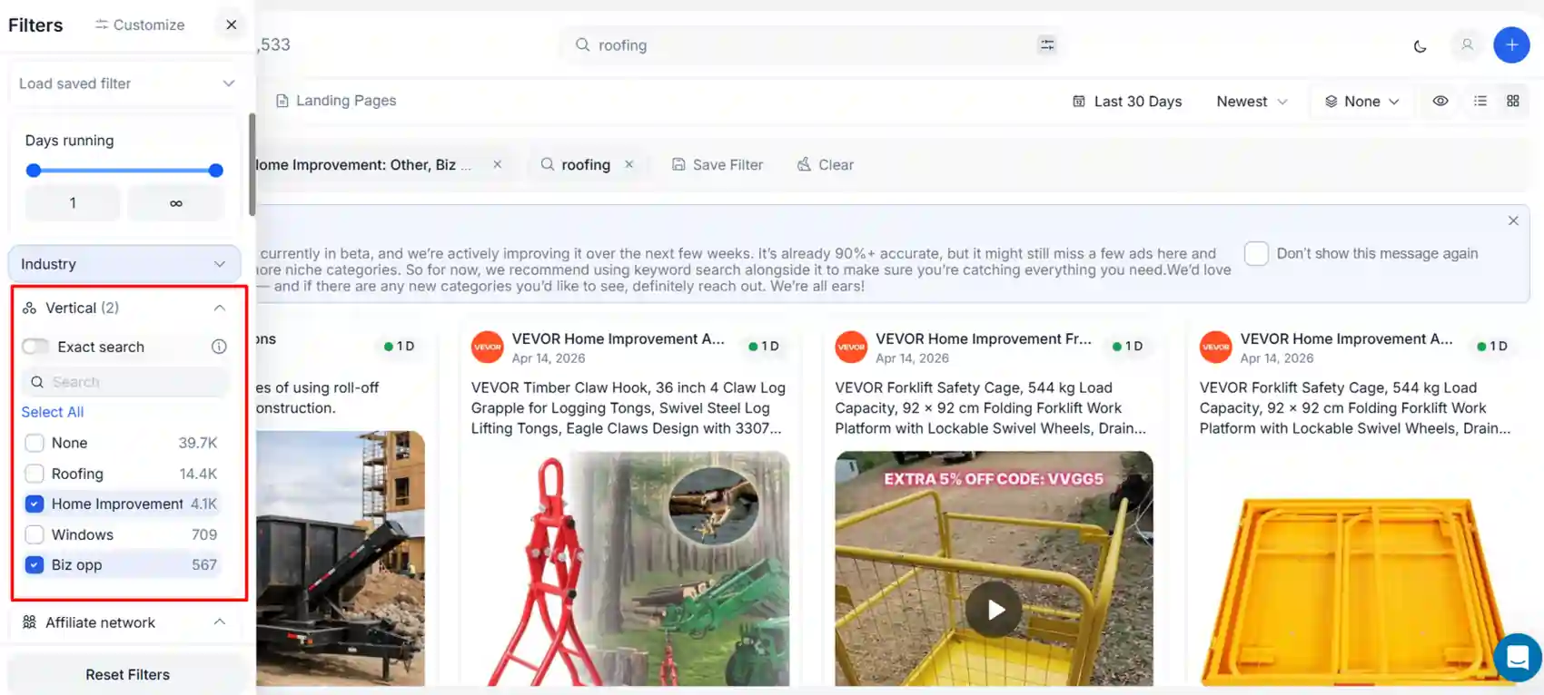
Task: Open the chat support bubble
Action: pos(1518,657)
